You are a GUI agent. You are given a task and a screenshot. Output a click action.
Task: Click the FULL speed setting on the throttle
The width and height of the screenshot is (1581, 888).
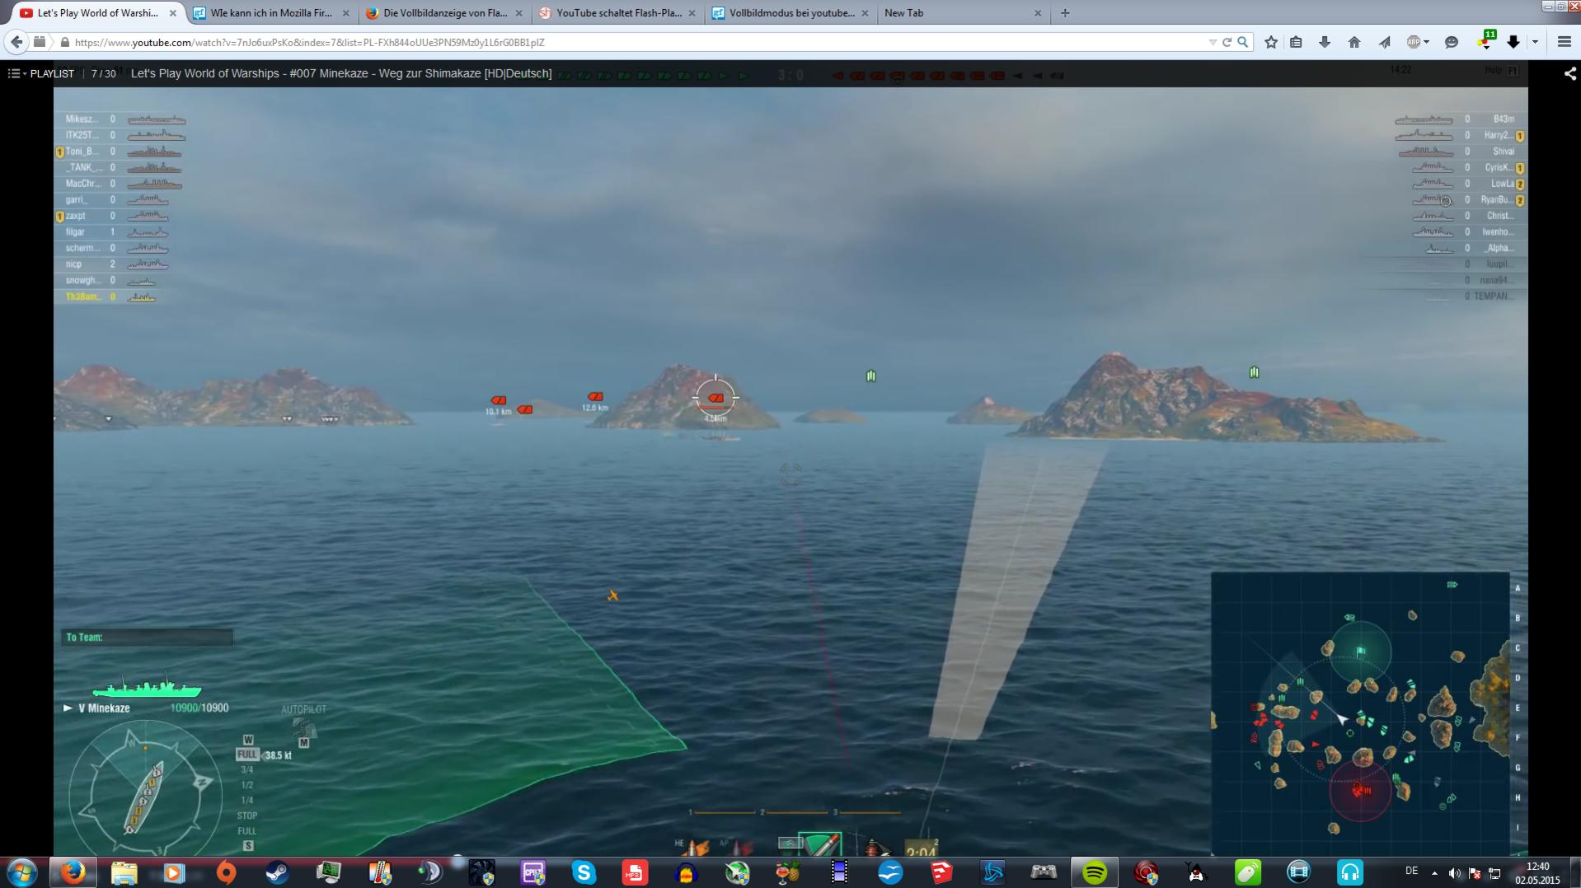coord(246,755)
